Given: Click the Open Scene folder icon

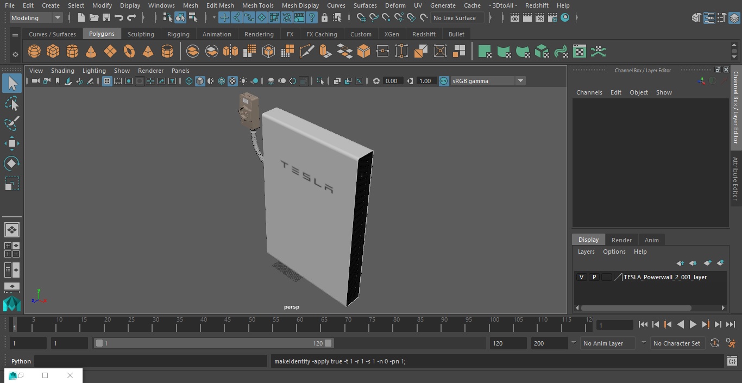Looking at the screenshot, I should coord(93,18).
